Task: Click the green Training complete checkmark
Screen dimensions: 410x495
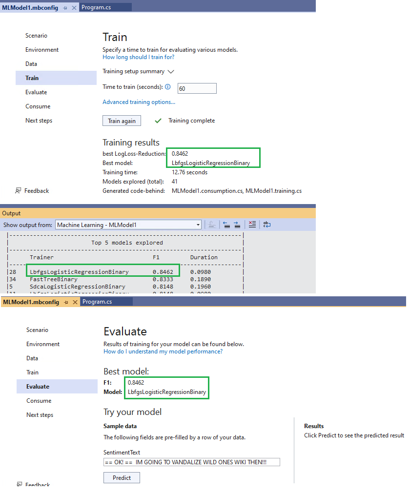Action: click(x=158, y=121)
